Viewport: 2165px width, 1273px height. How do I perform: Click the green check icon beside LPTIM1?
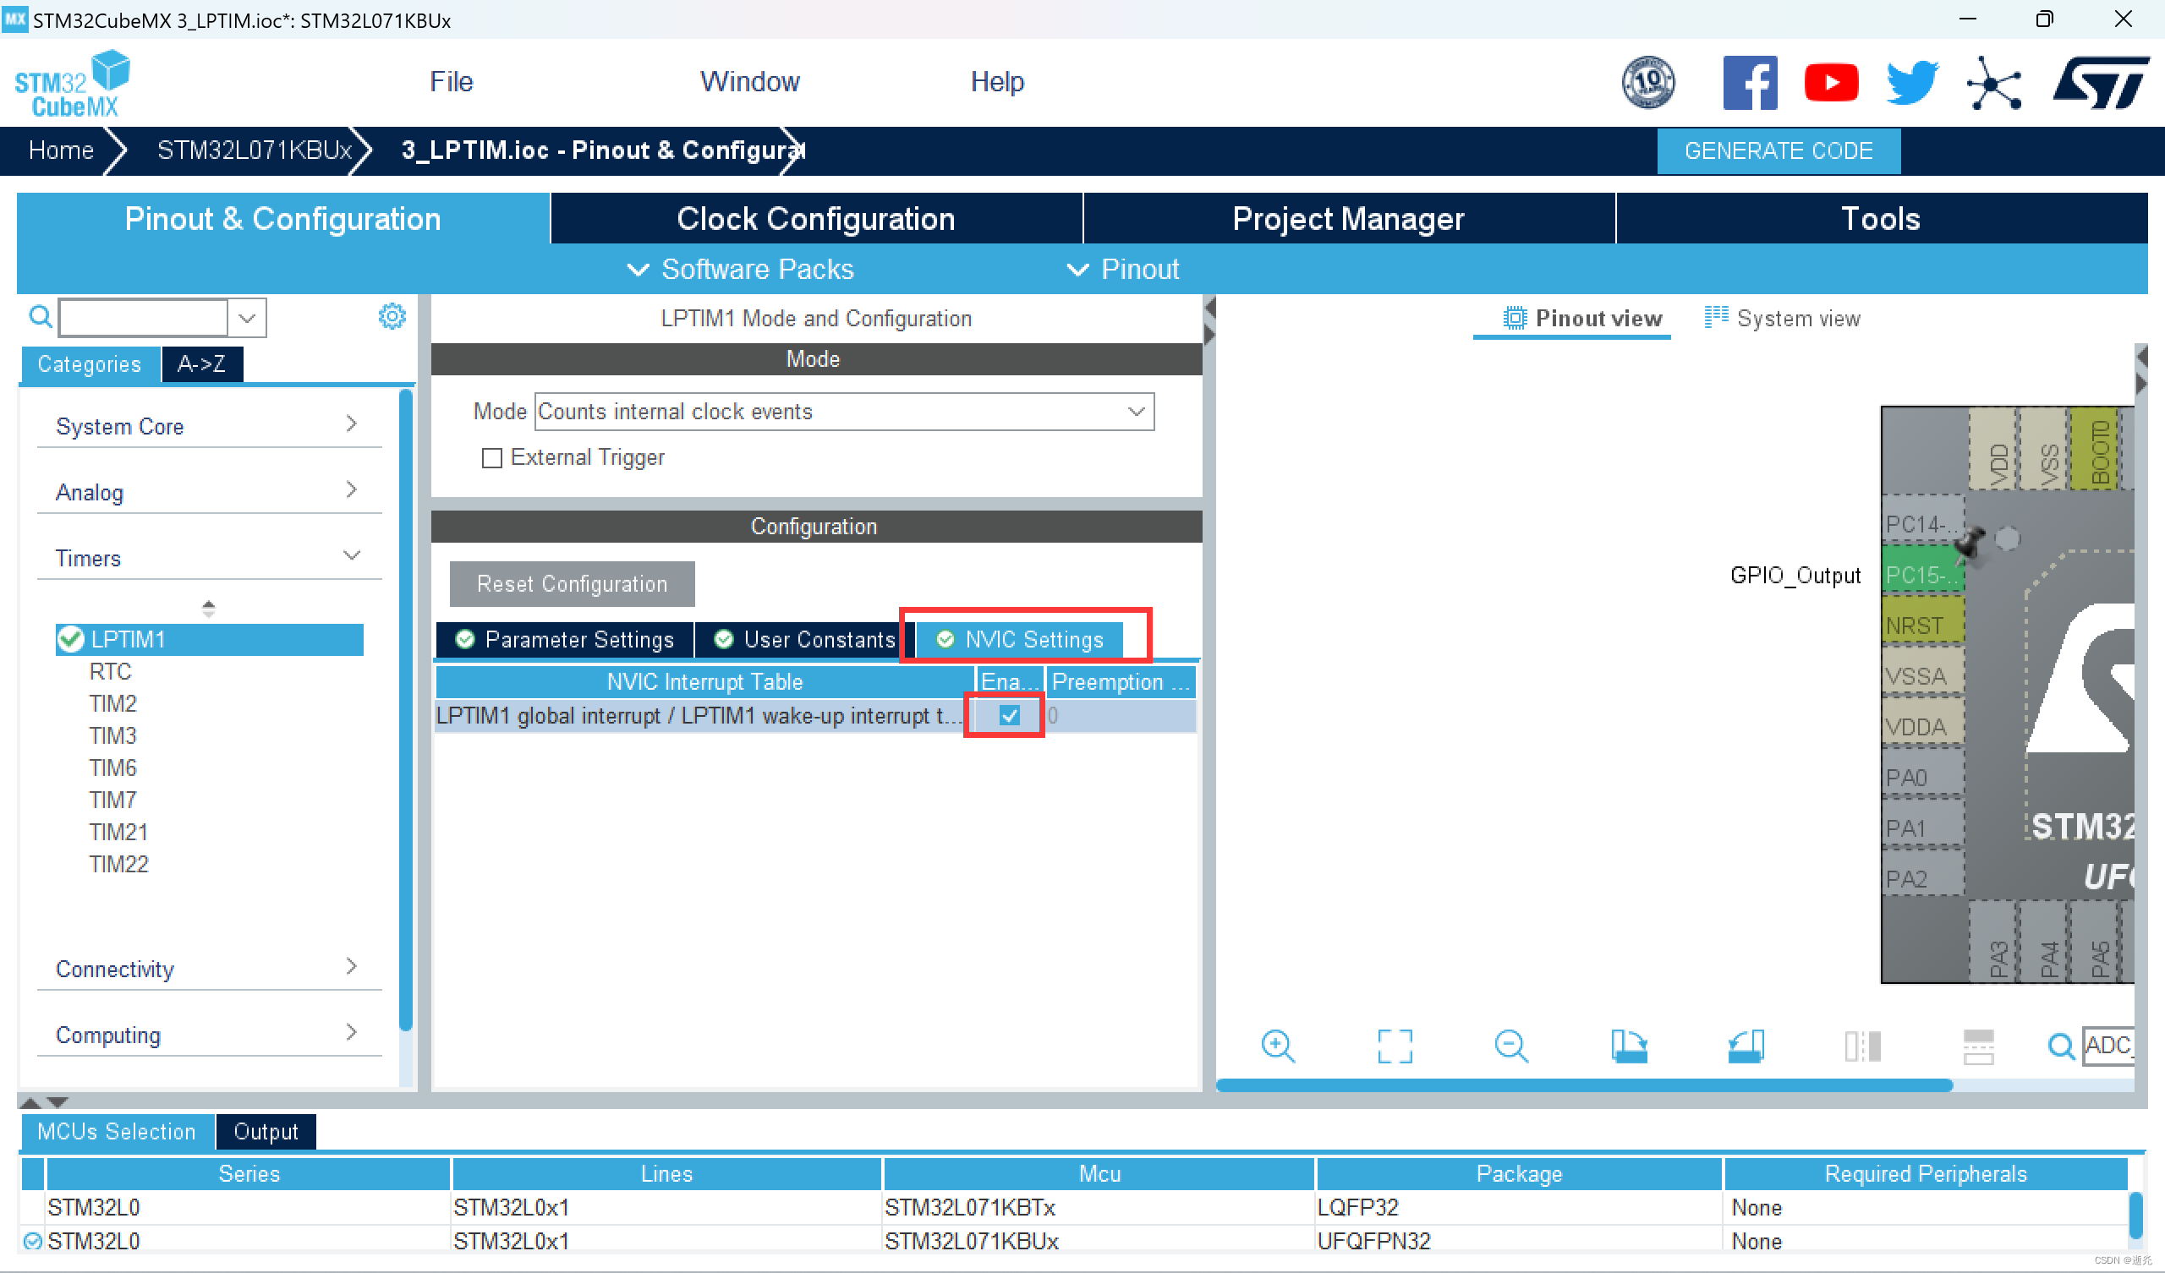point(70,639)
